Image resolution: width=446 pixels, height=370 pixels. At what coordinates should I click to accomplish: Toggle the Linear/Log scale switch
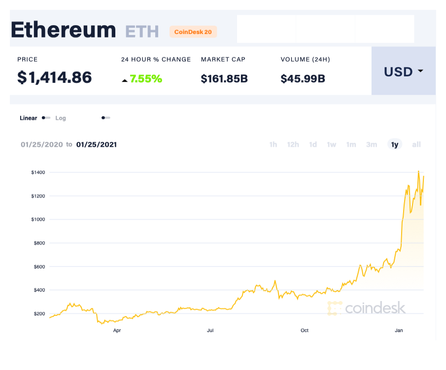[46, 118]
